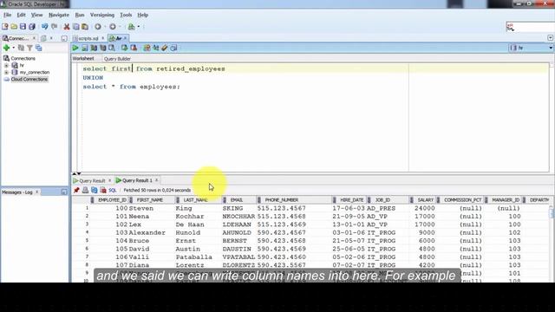Image resolution: width=555 pixels, height=312 pixels.
Task: Print the query result grid
Action: point(85,190)
